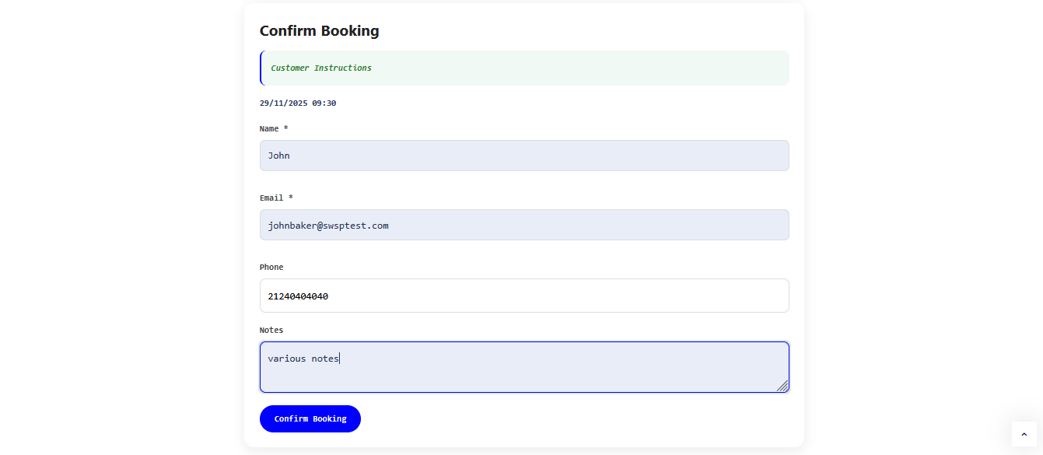Image resolution: width=1043 pixels, height=455 pixels.
Task: Click the Phone field label
Action: click(x=271, y=267)
